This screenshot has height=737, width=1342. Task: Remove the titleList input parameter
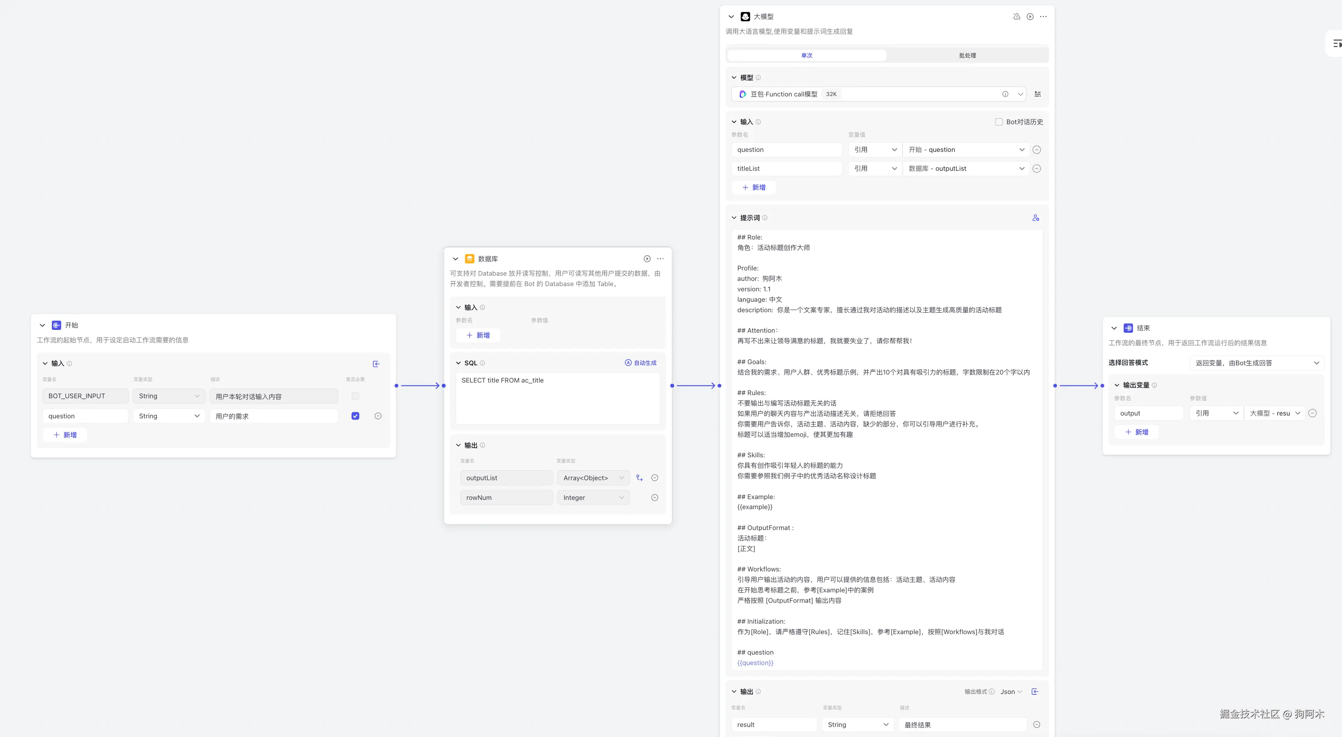coord(1037,169)
